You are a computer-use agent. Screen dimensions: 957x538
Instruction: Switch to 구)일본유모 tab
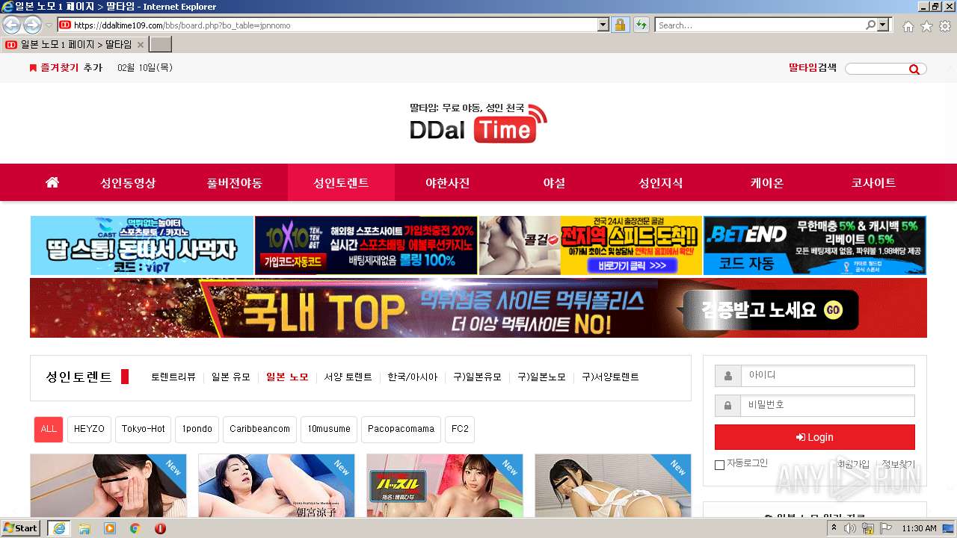click(478, 377)
